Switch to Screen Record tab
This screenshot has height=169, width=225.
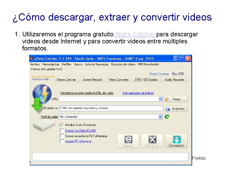pos(94,80)
